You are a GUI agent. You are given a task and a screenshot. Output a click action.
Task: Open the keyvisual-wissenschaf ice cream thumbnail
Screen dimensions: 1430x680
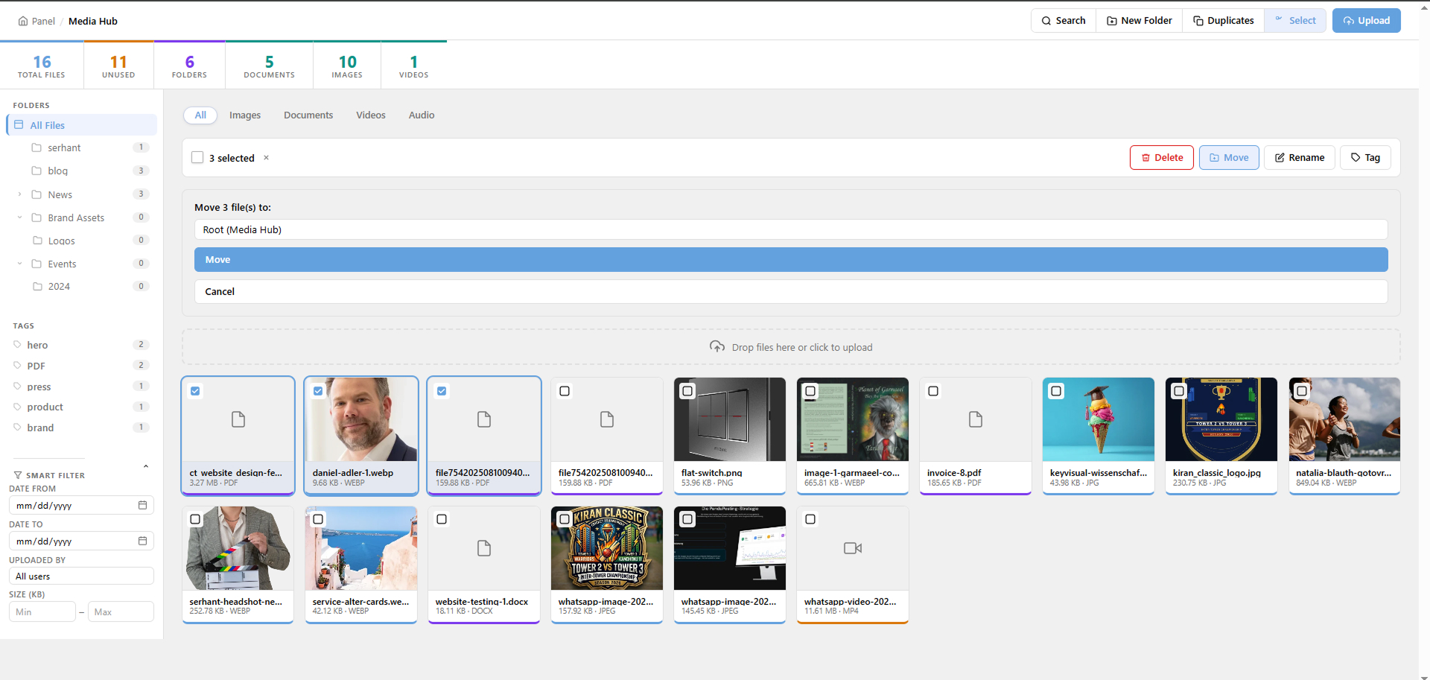(1099, 419)
